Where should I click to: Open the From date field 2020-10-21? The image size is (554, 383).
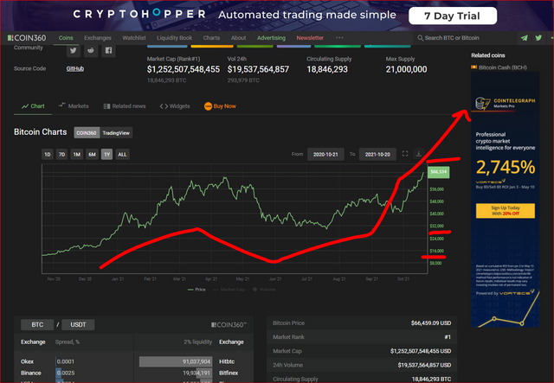tap(325, 154)
